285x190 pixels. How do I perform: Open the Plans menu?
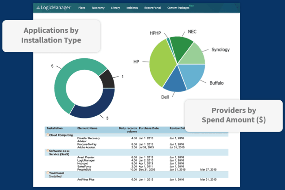click(82, 8)
